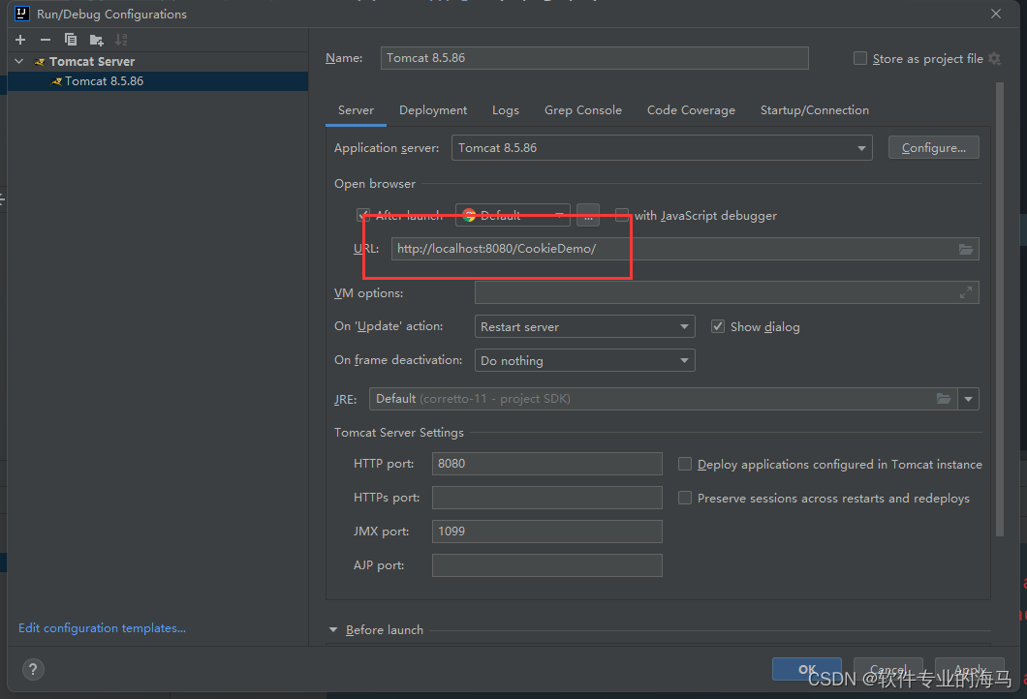Switch to the Logs tab
The image size is (1027, 699).
pyautogui.click(x=506, y=110)
